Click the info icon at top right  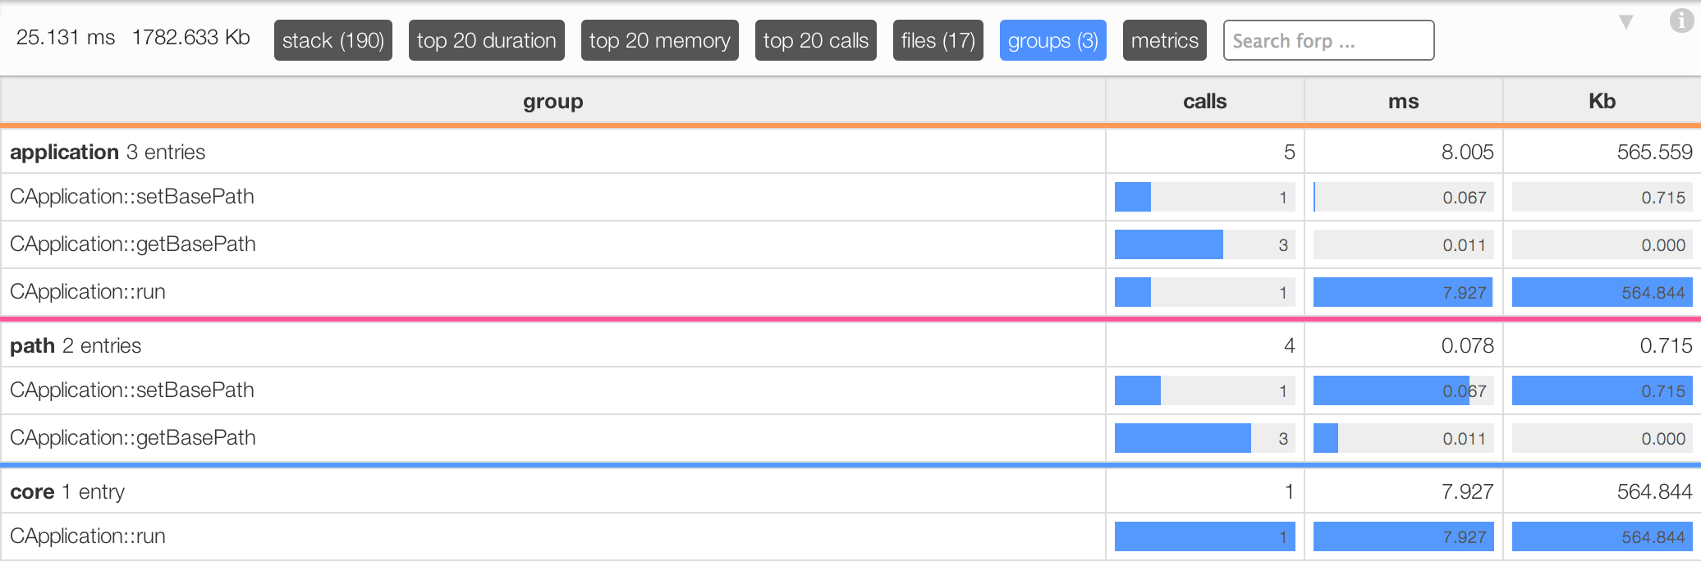click(x=1681, y=21)
